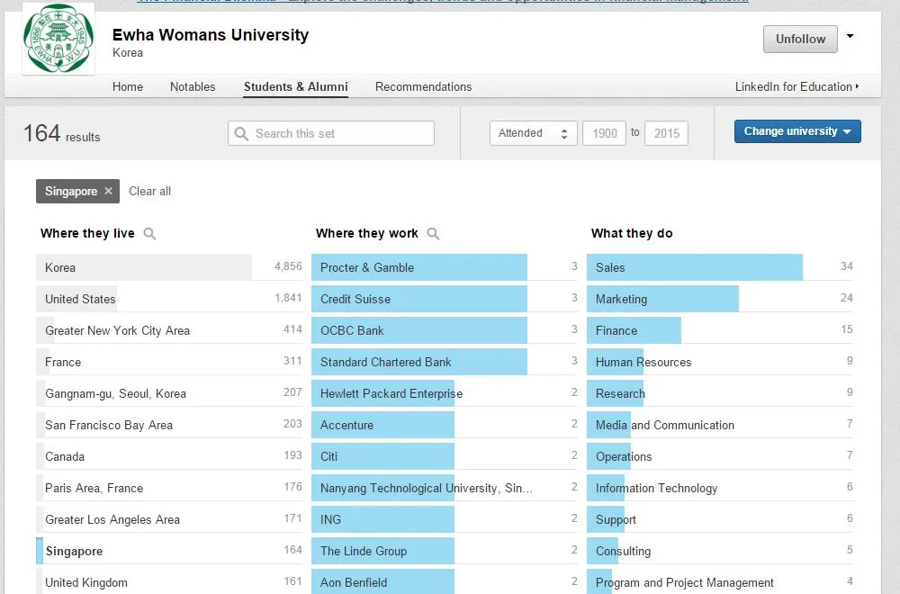The width and height of the screenshot is (900, 594).
Task: Filter by Procter & Gamble employer
Action: click(x=445, y=267)
